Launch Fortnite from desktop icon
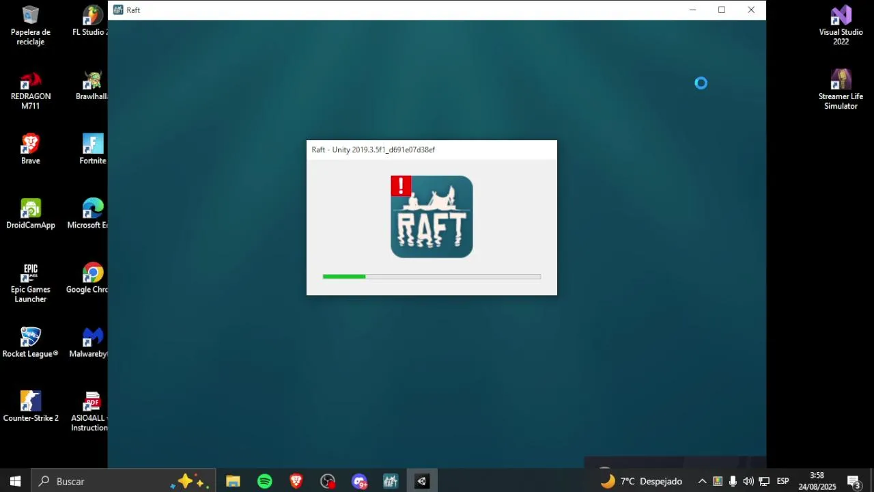874x492 pixels. (x=93, y=150)
